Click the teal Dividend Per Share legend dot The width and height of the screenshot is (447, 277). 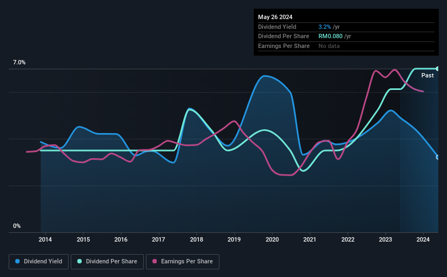79,261
